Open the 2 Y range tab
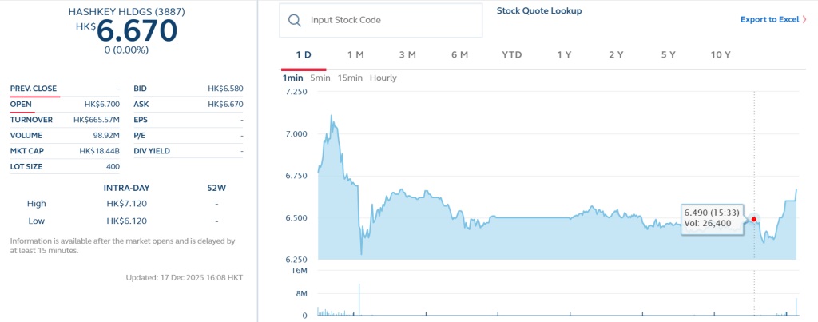The height and width of the screenshot is (322, 818). click(616, 55)
